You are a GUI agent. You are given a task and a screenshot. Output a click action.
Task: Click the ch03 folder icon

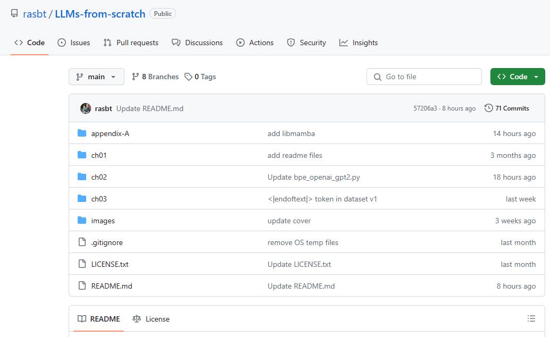[x=82, y=198]
